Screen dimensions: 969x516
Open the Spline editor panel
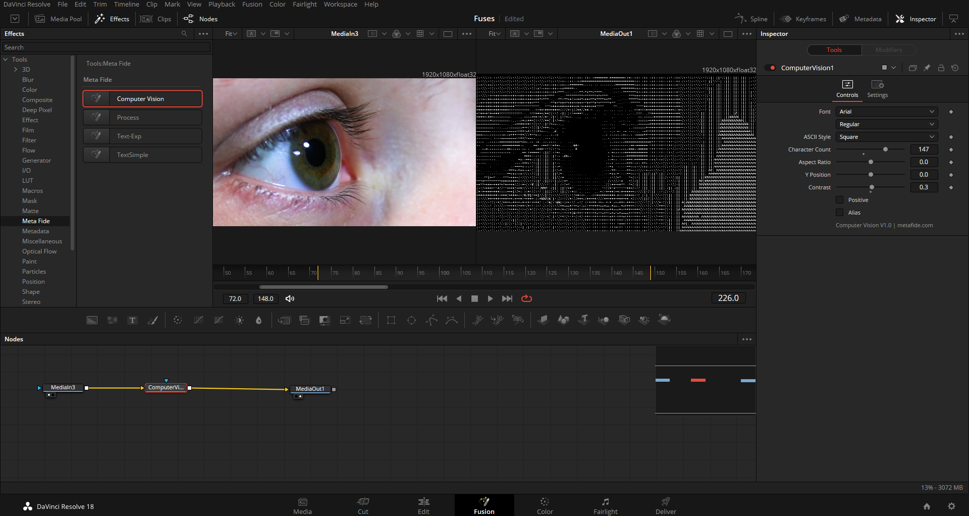tap(751, 19)
